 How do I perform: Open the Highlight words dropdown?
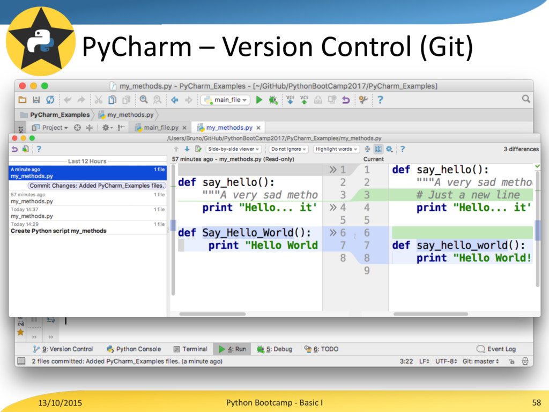[336, 149]
